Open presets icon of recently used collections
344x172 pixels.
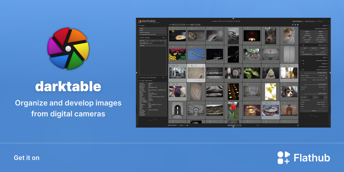tap(163, 77)
